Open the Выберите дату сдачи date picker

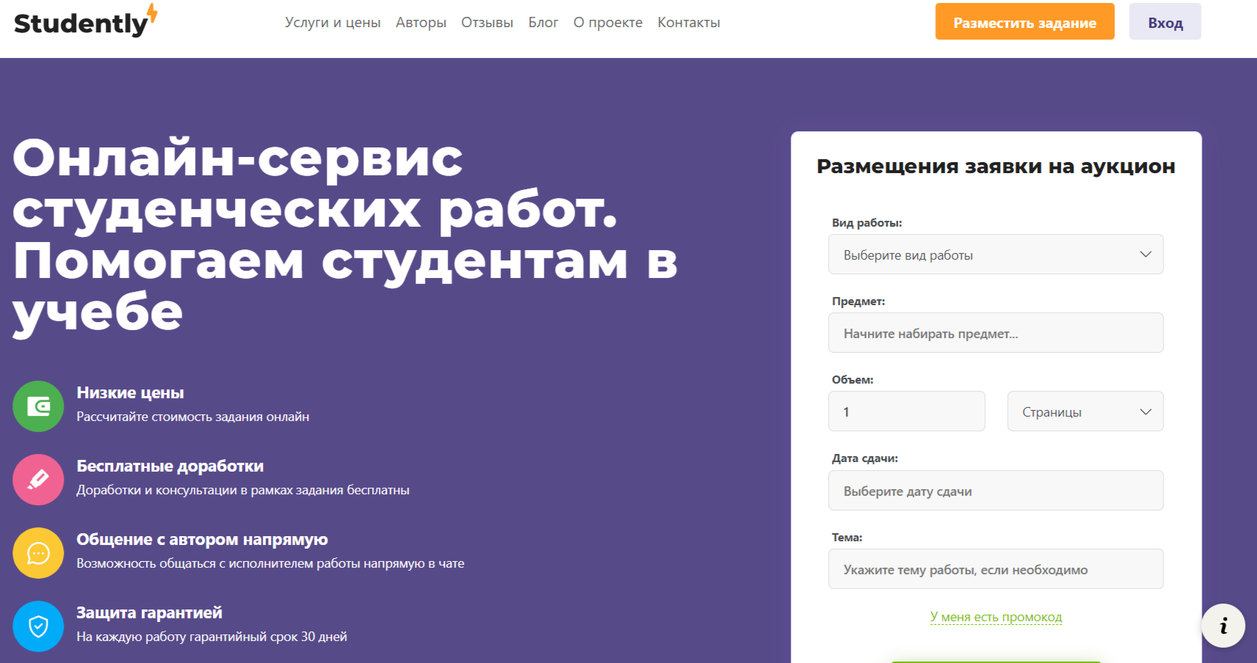pos(995,490)
